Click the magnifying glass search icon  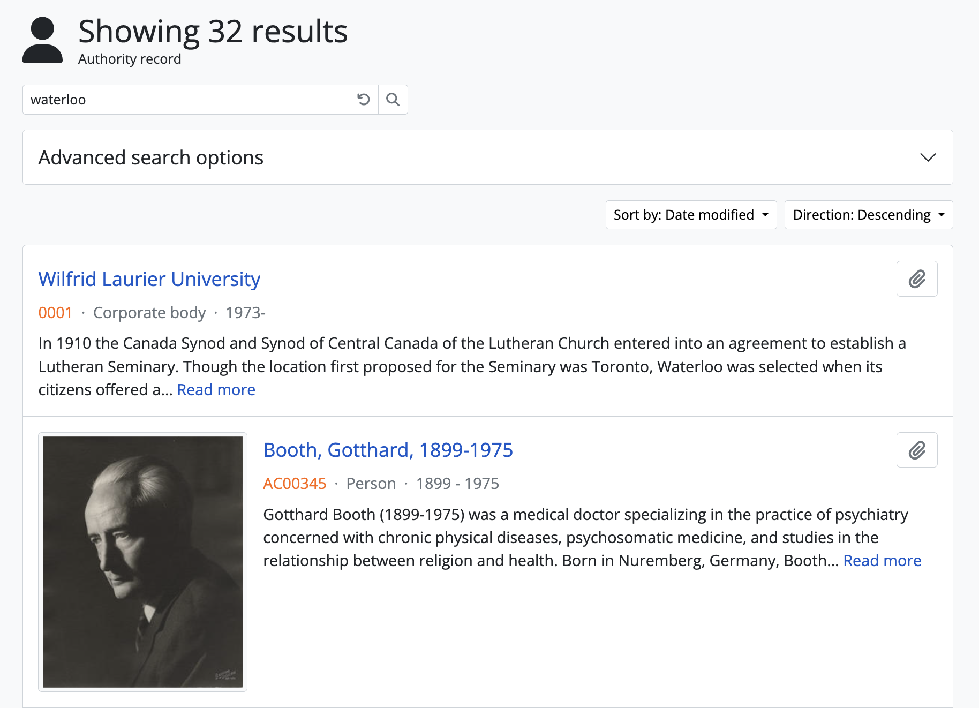click(x=393, y=100)
